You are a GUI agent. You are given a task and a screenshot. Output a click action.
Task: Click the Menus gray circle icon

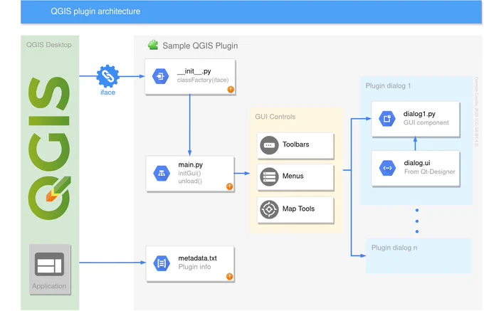click(269, 176)
